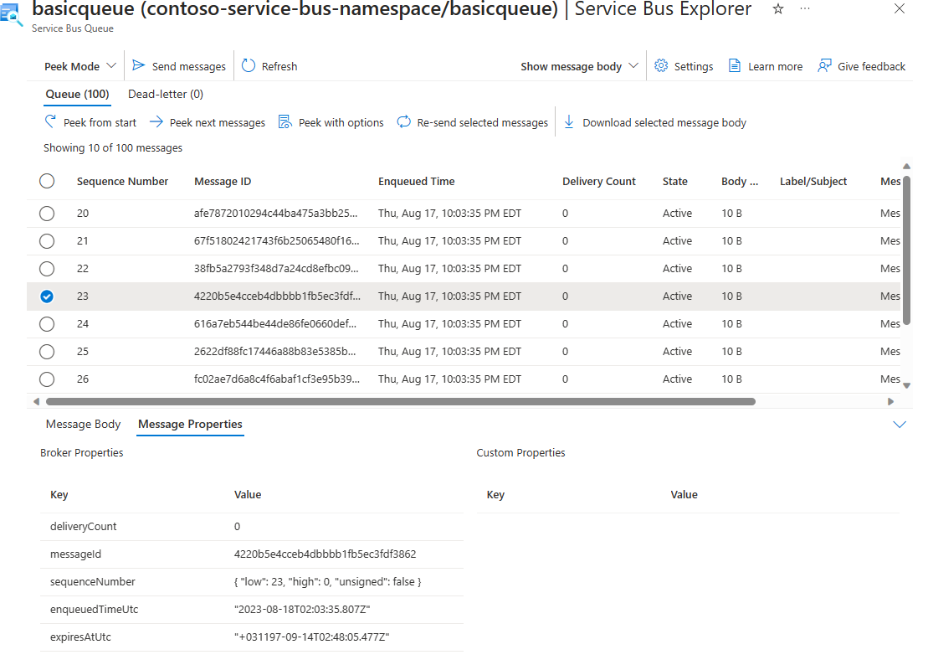Click messageId value 4220b5e4cceb4dbbbb1fb5ec3fdf3862
The width and height of the screenshot is (928, 665).
tap(325, 554)
